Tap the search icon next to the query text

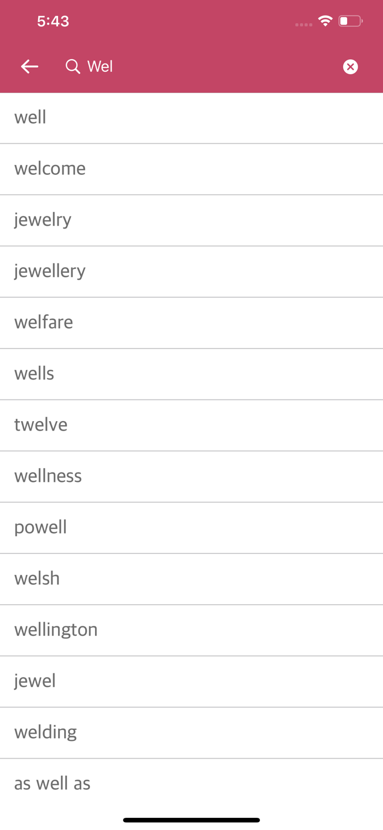click(x=72, y=66)
